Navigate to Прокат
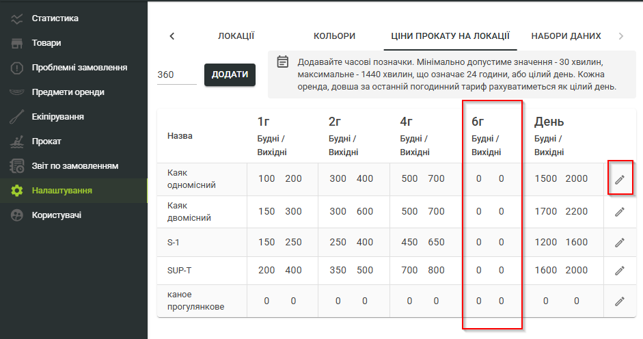This screenshot has width=643, height=339. [46, 141]
